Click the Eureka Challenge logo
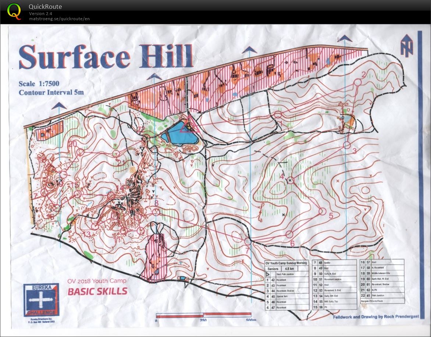This screenshot has height=337, width=431. (x=41, y=300)
